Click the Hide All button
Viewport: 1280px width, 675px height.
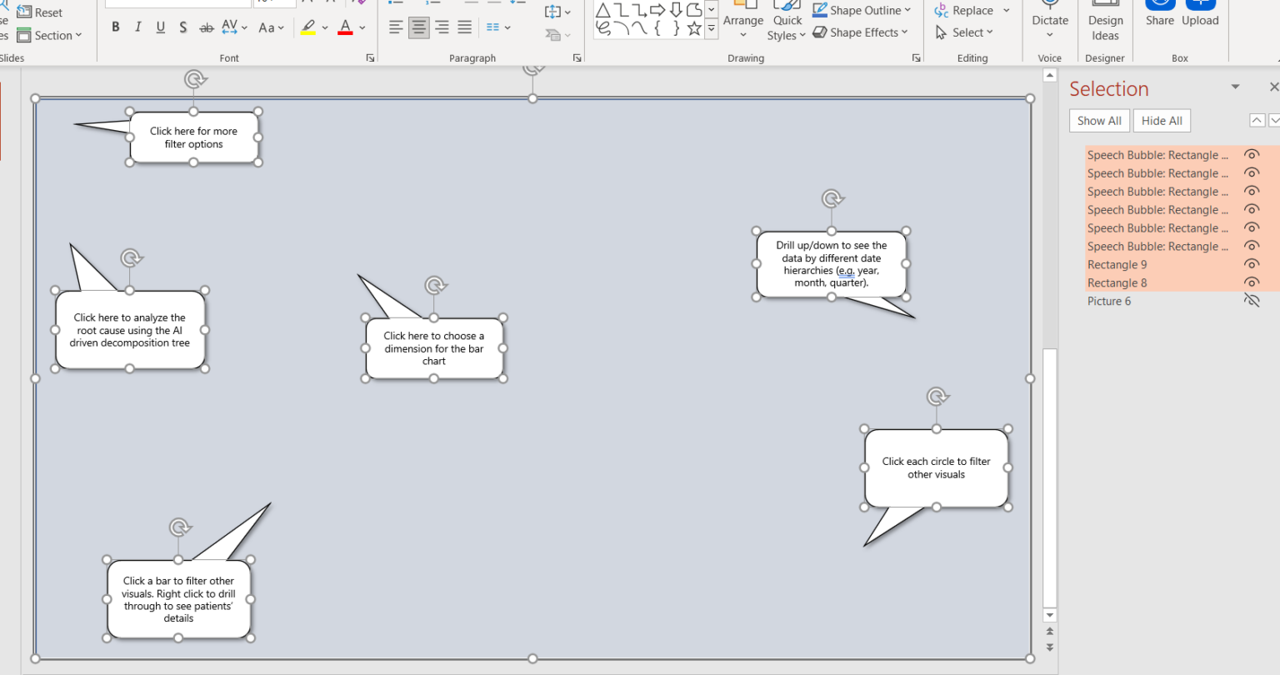pos(1162,121)
